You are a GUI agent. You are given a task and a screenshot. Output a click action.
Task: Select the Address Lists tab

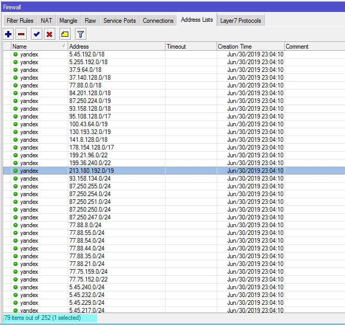[x=197, y=20]
